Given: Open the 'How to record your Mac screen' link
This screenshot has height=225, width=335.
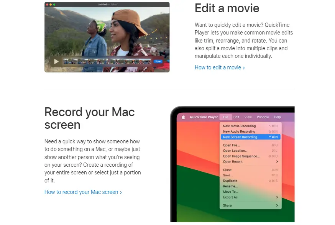Looking at the screenshot, I should click(x=81, y=192).
